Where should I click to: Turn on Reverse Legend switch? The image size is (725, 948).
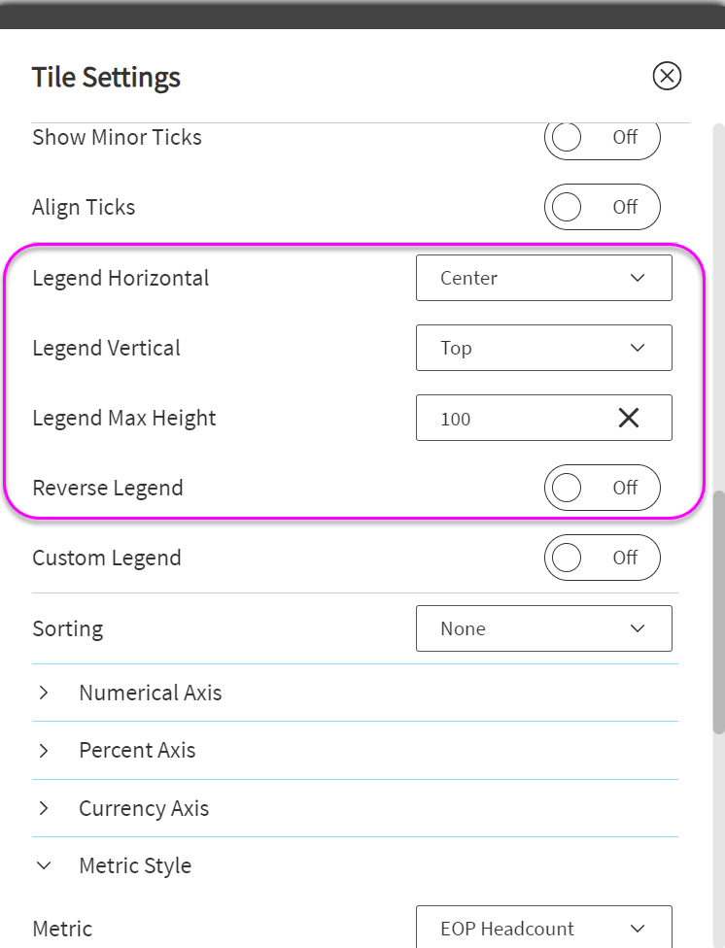tap(602, 488)
